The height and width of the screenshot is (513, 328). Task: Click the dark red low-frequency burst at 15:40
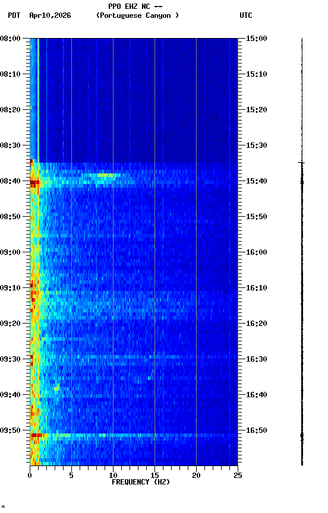[34, 182]
